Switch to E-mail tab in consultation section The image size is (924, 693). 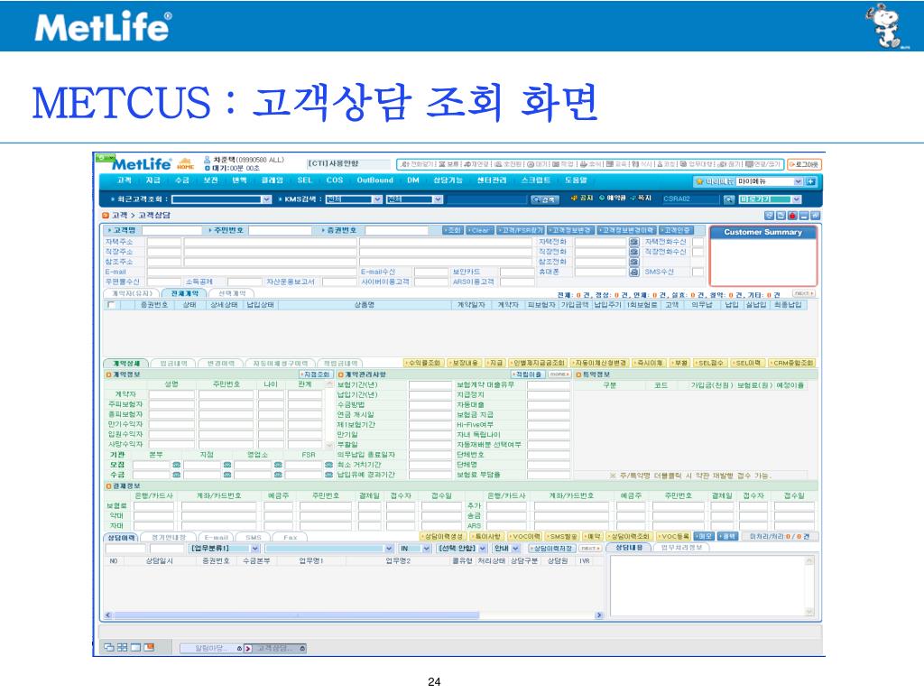217,538
